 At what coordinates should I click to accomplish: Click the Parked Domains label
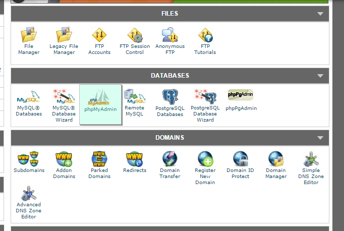click(99, 174)
